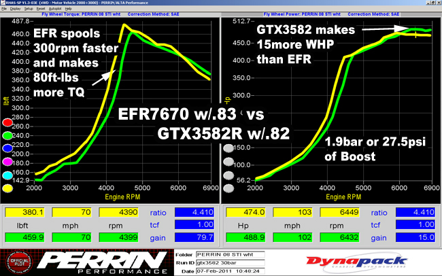Open the Autoplot menu

(55, 9)
